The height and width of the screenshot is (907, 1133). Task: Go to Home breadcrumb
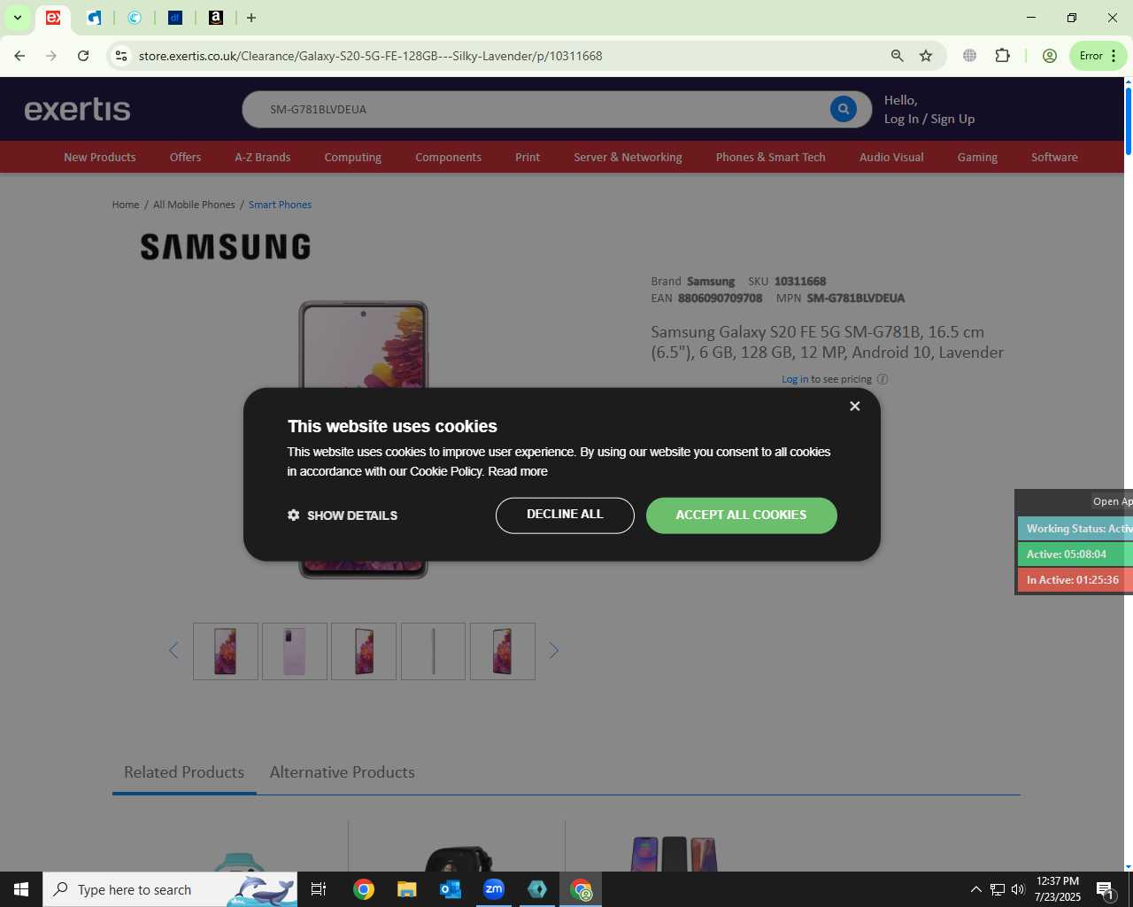pos(125,205)
